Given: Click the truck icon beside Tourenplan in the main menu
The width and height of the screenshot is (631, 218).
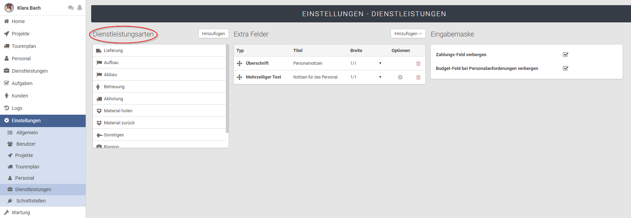Looking at the screenshot, I should coord(7,46).
